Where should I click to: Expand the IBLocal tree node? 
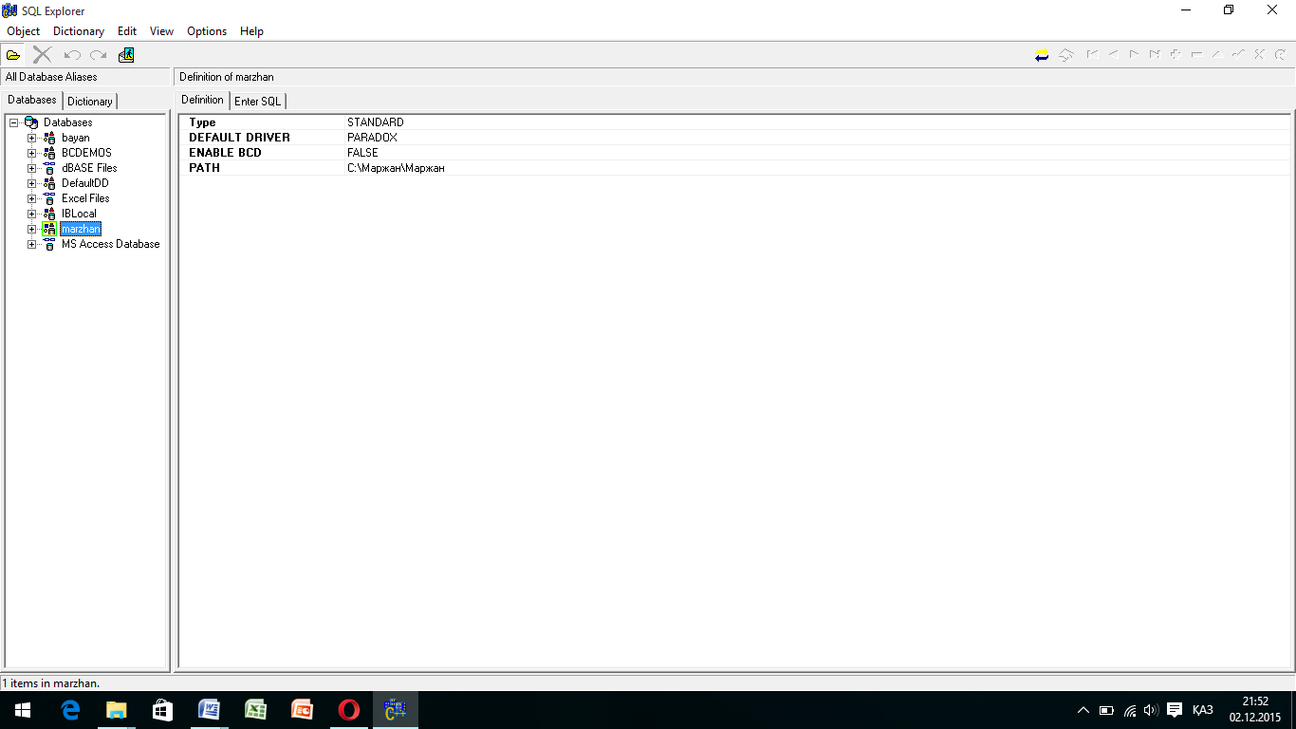(x=32, y=214)
